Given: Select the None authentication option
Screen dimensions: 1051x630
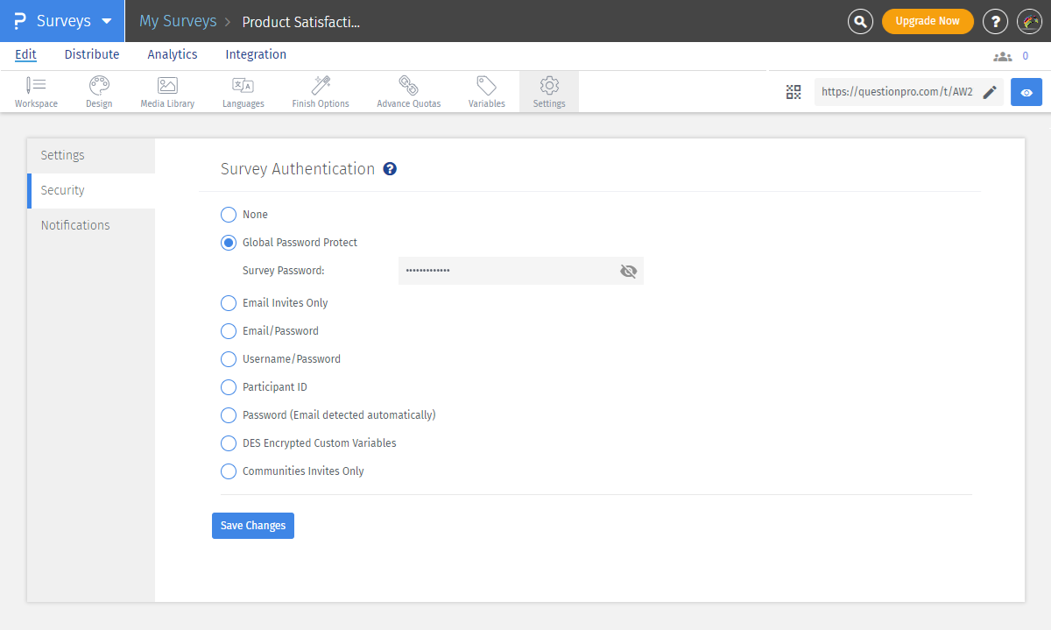Looking at the screenshot, I should tap(228, 214).
